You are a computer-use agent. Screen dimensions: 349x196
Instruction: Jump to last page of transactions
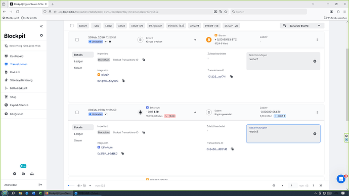point(321,185)
